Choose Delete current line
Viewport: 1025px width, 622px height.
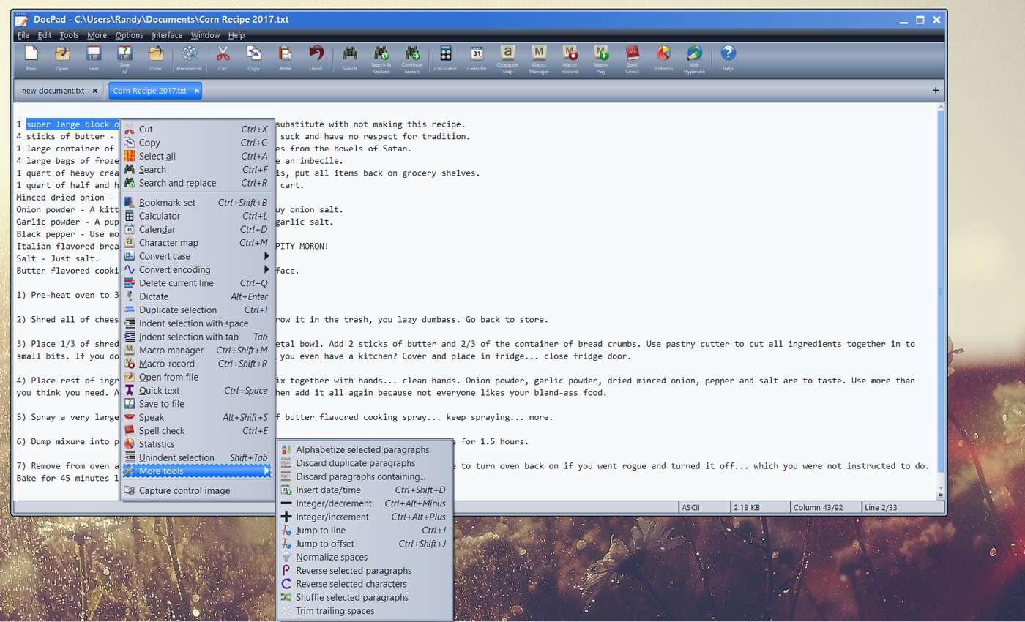click(x=198, y=283)
